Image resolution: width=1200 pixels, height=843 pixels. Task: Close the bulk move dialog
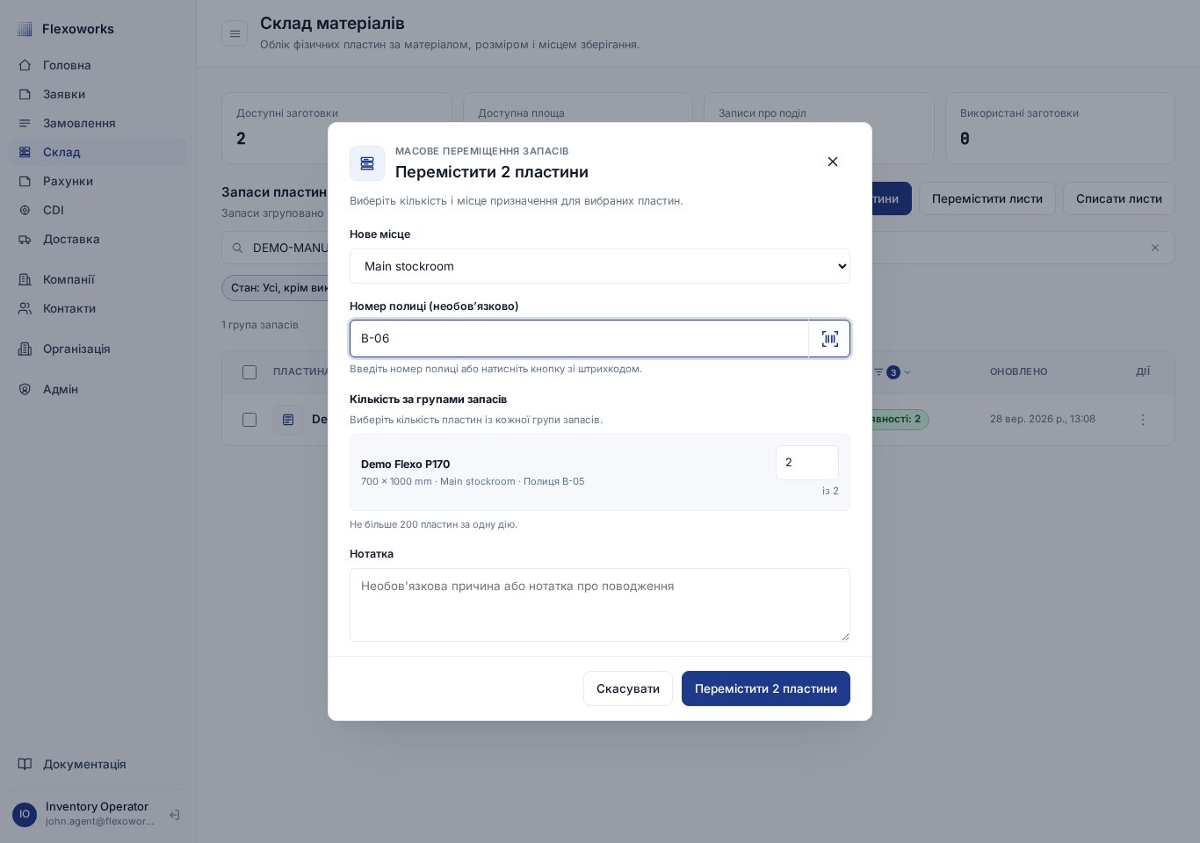pos(833,162)
